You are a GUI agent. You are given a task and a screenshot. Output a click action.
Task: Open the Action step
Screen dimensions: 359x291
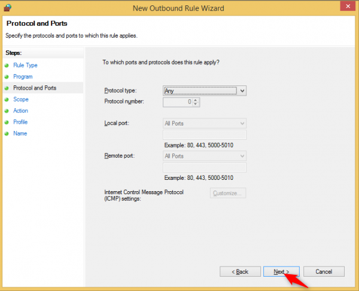[21, 111]
